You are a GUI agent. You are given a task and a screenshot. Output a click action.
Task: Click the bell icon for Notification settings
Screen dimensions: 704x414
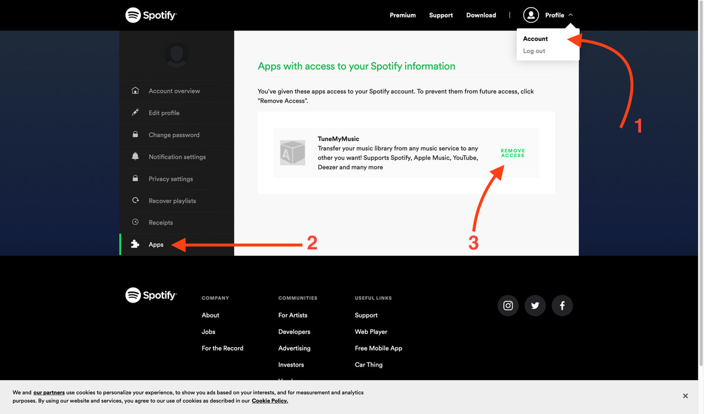pyautogui.click(x=136, y=157)
